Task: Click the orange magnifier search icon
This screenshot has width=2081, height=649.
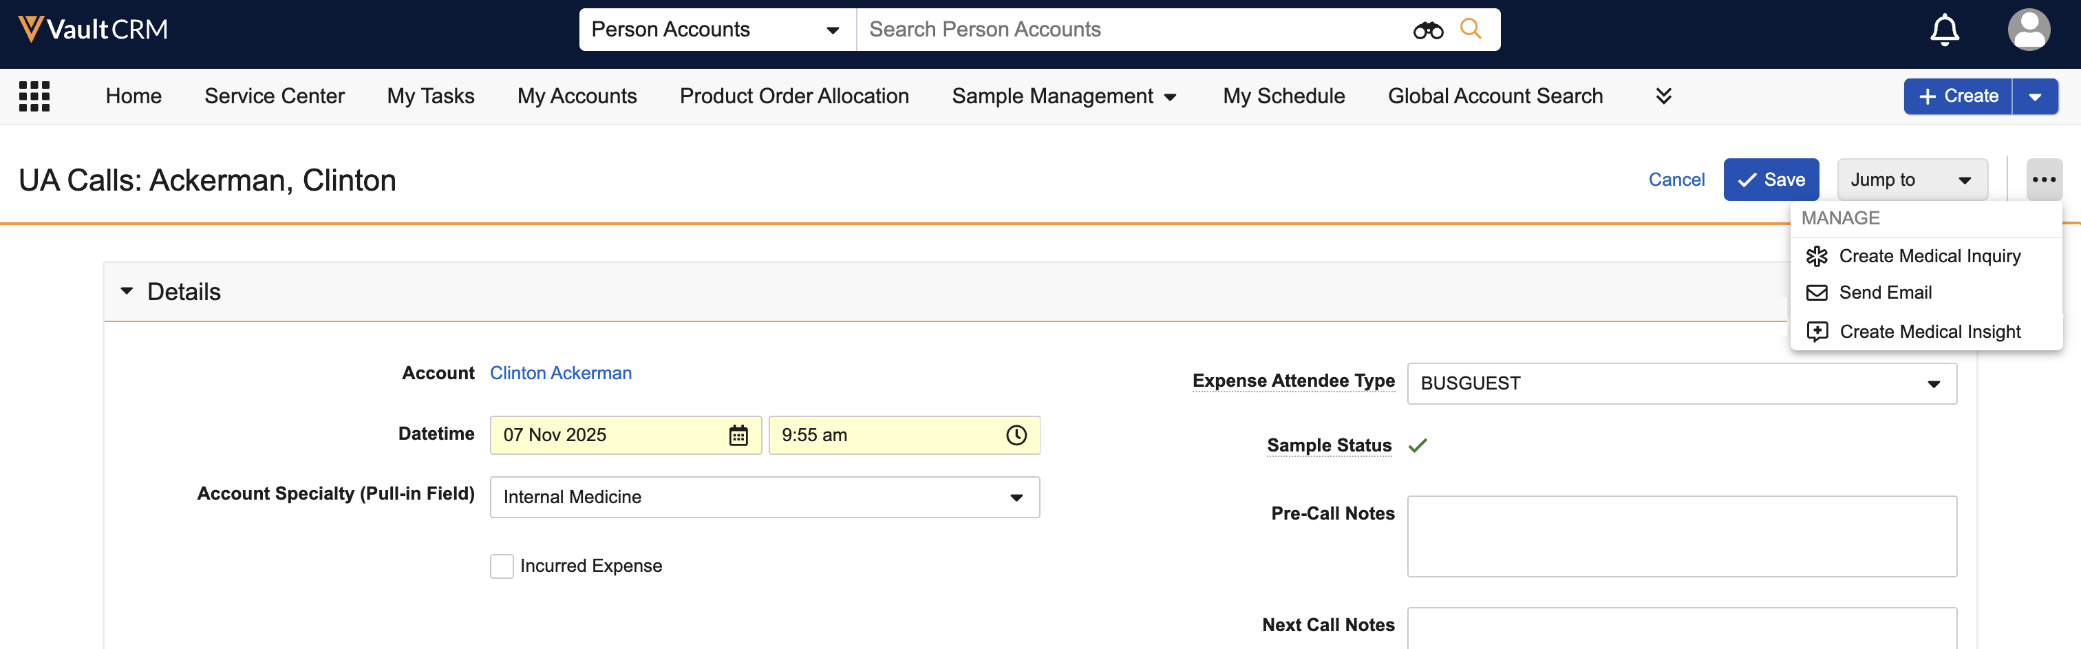Action: 1471,29
